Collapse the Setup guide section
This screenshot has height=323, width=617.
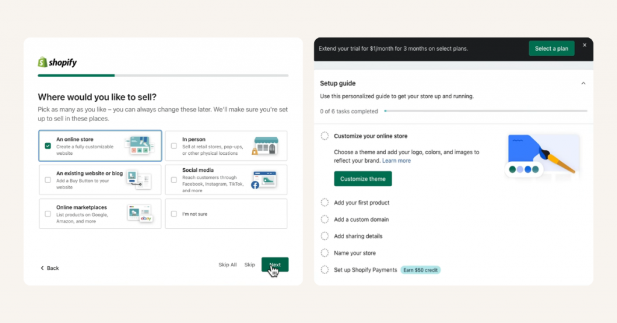point(583,83)
